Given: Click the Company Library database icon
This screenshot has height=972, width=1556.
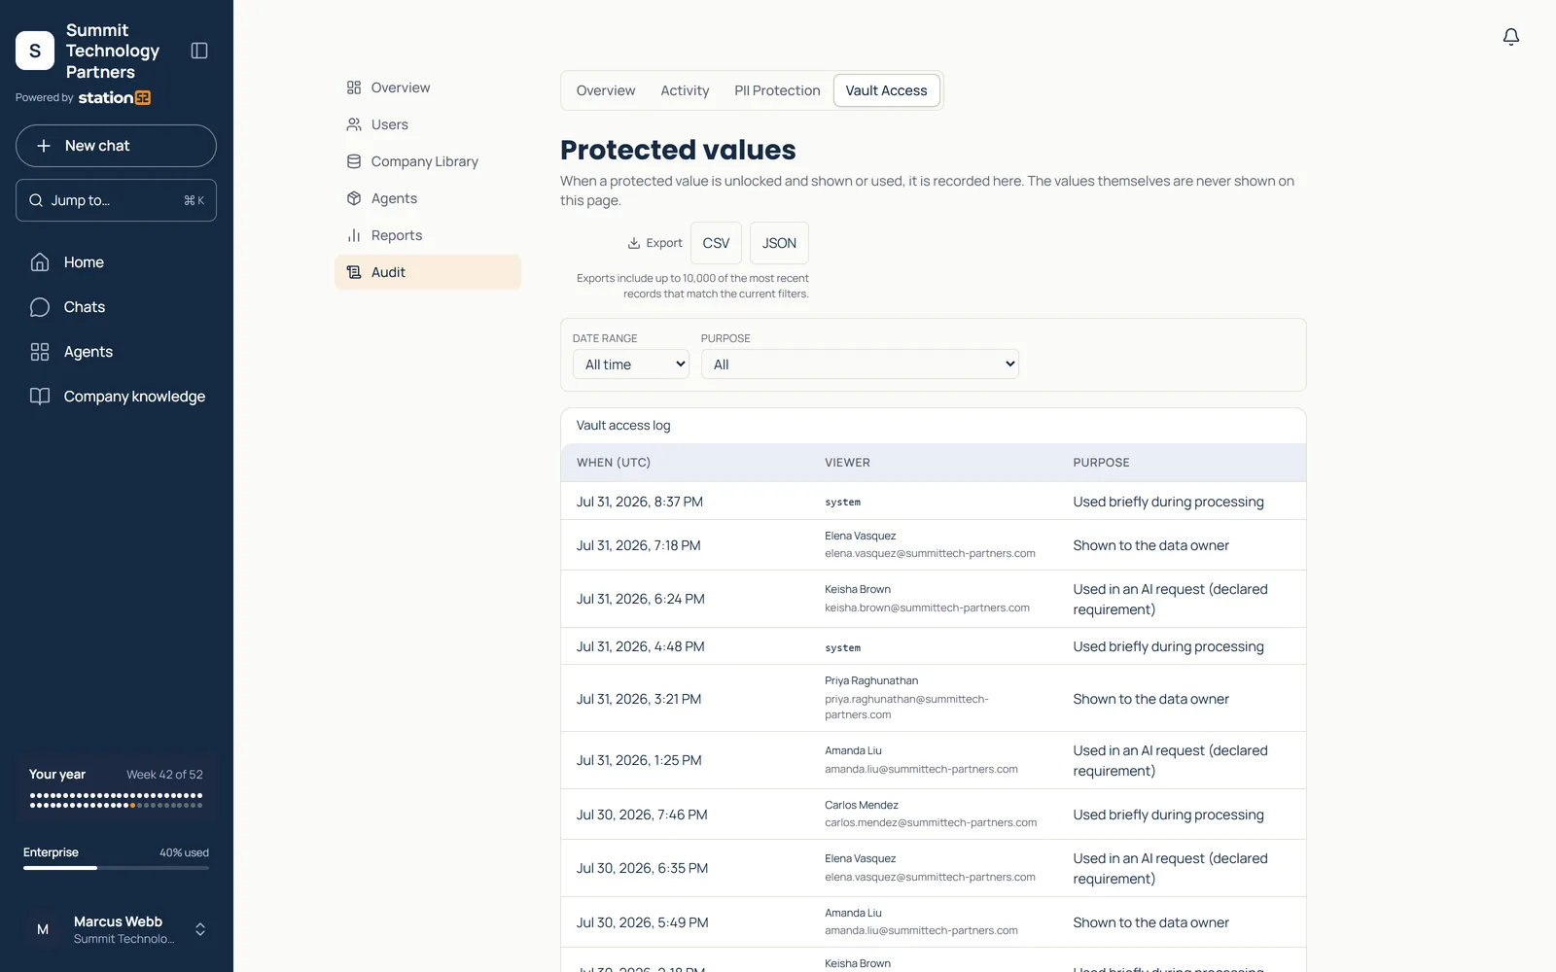Looking at the screenshot, I should coord(354,161).
